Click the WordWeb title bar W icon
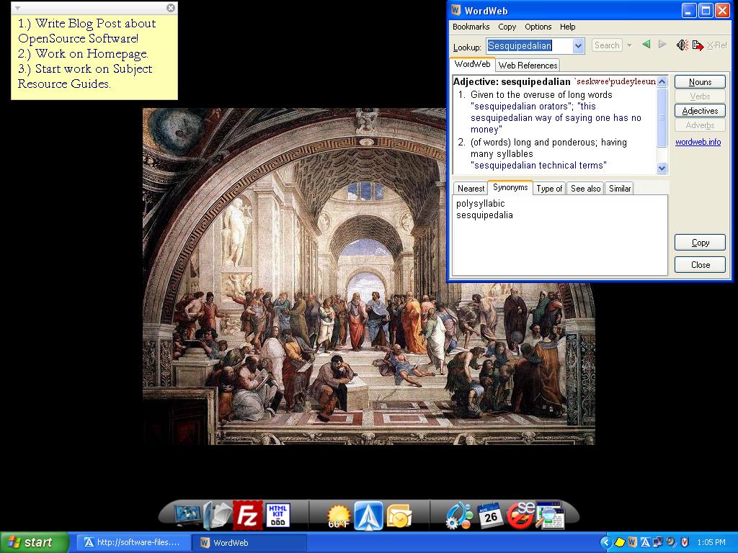Image resolution: width=738 pixels, height=553 pixels. click(455, 10)
